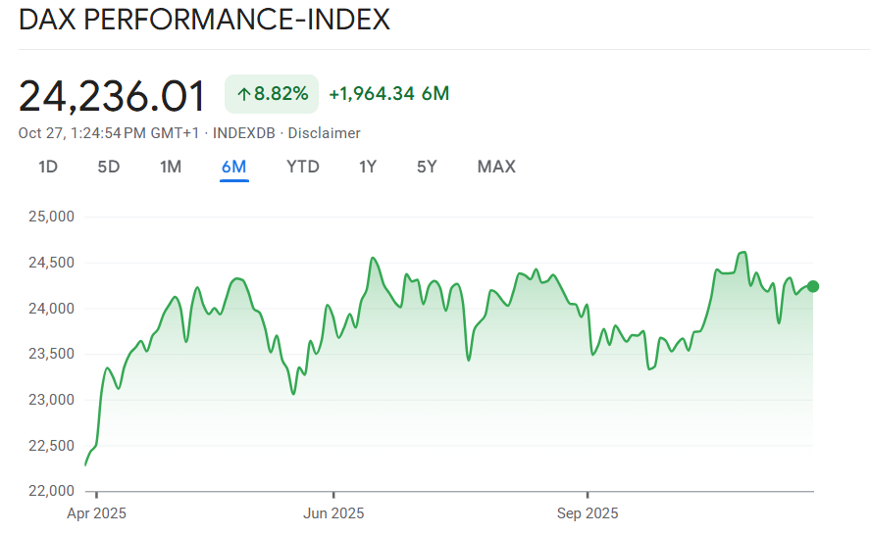This screenshot has height=535, width=870.
Task: Show the MAX historical range
Action: (x=496, y=167)
